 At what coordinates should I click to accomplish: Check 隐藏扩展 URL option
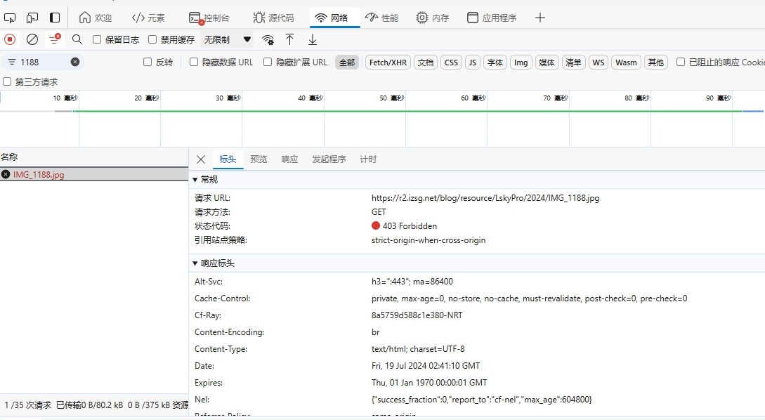(268, 62)
